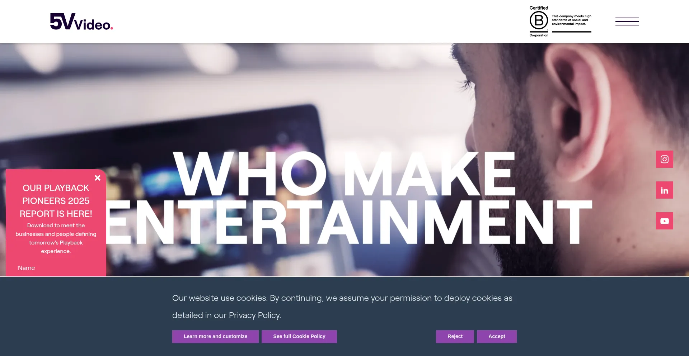Screen dimensions: 689x356
Task: Click the WHO MAKE ENTERTAINMENT hero headline
Action: [349, 198]
